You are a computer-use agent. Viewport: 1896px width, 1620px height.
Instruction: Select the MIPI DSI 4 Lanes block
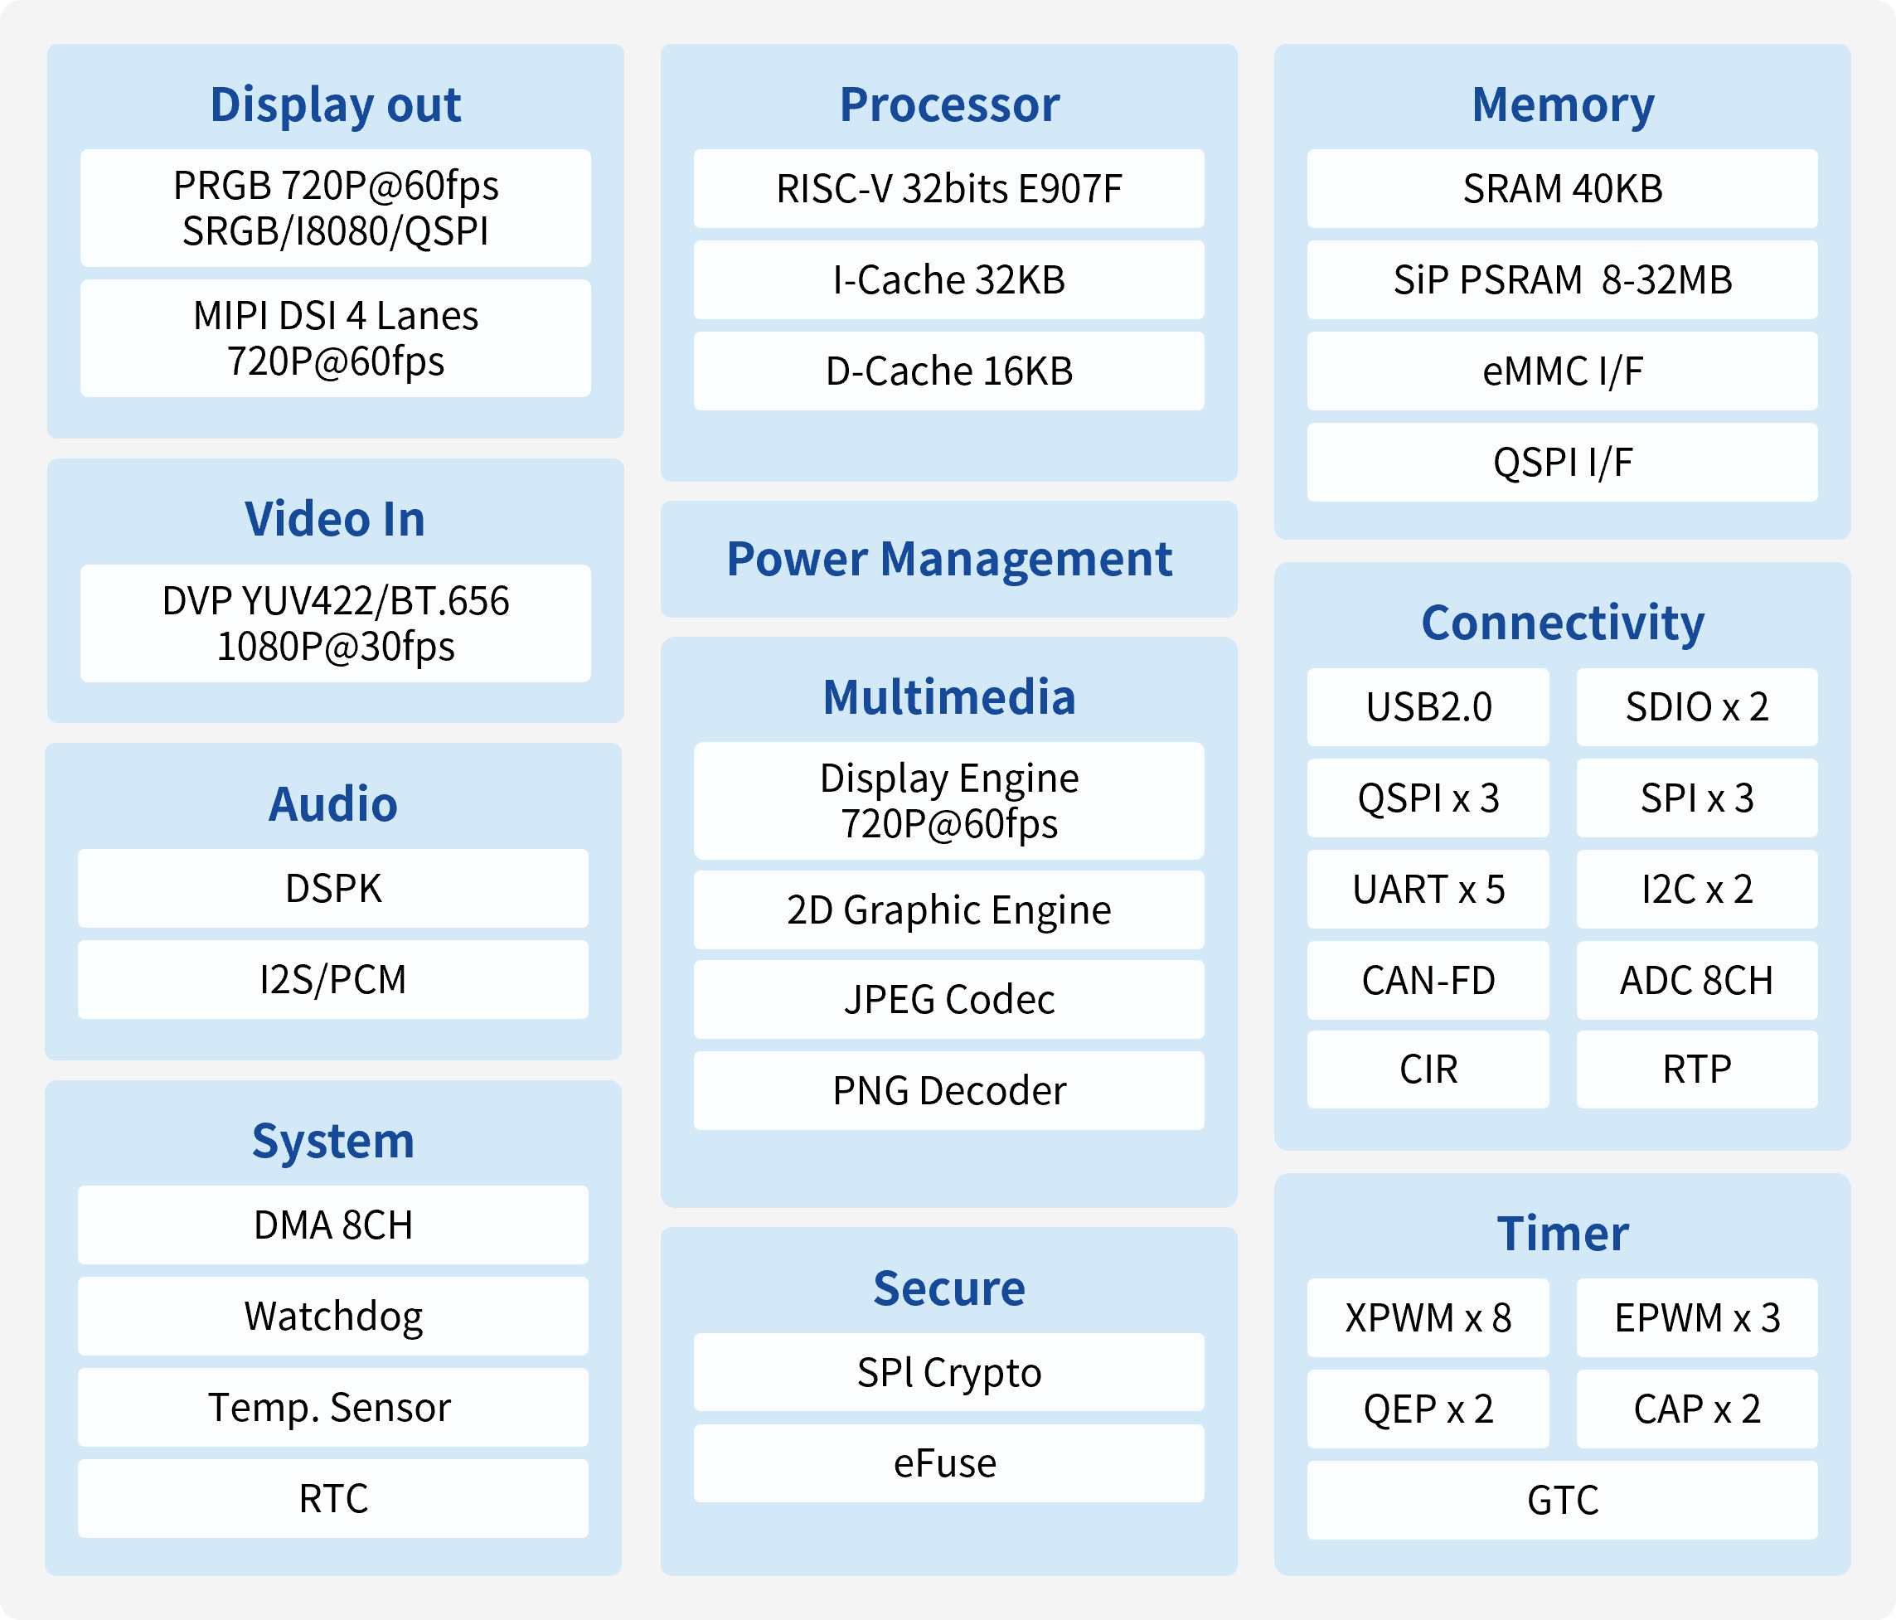tap(335, 337)
